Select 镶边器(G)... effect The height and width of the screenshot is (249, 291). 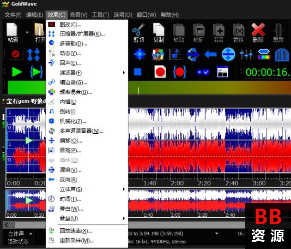point(87,82)
